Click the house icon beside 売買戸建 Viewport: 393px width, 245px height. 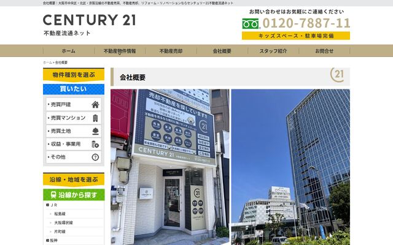tap(95, 105)
